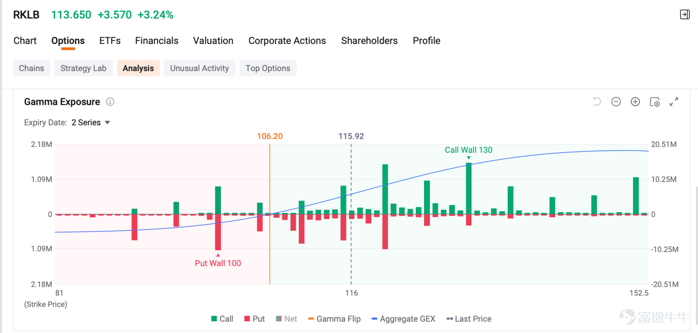Select the Unusual Activity button

click(199, 68)
